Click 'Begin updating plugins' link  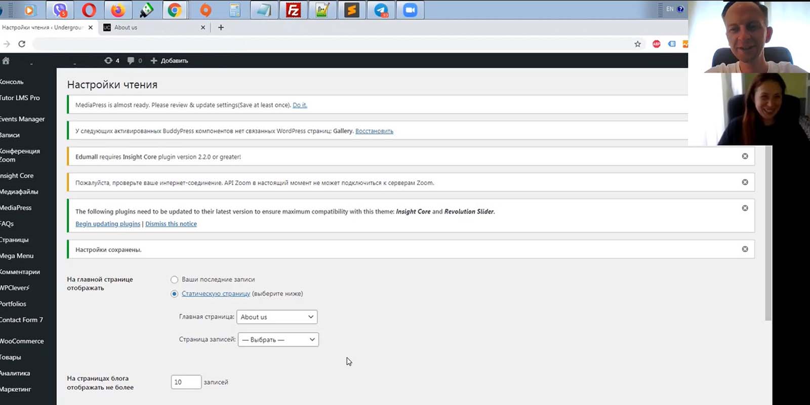pyautogui.click(x=108, y=224)
